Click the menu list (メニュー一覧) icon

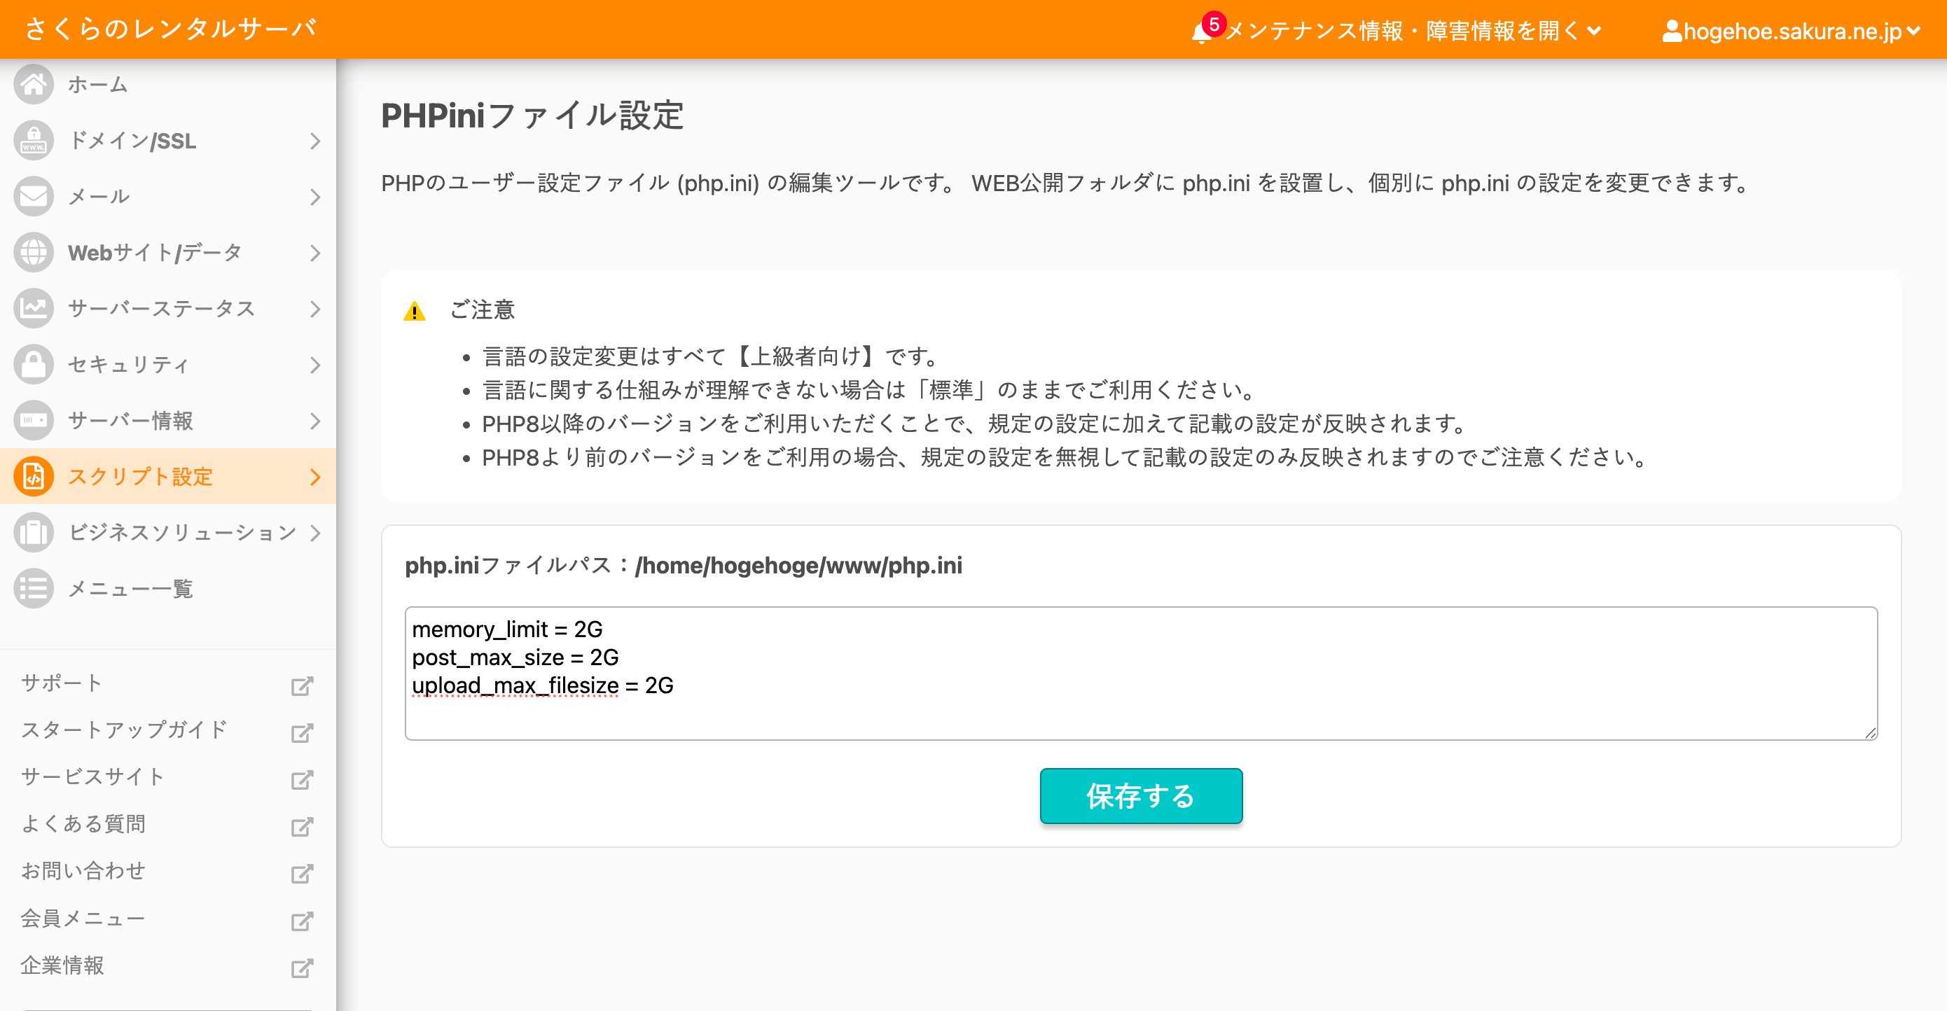(33, 589)
